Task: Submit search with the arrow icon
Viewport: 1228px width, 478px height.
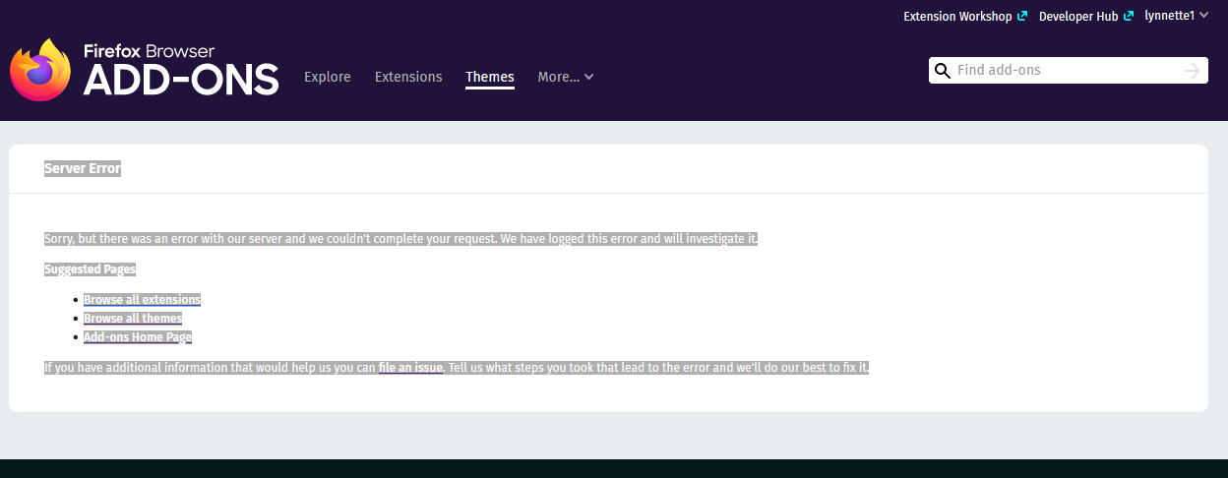Action: [1193, 71]
